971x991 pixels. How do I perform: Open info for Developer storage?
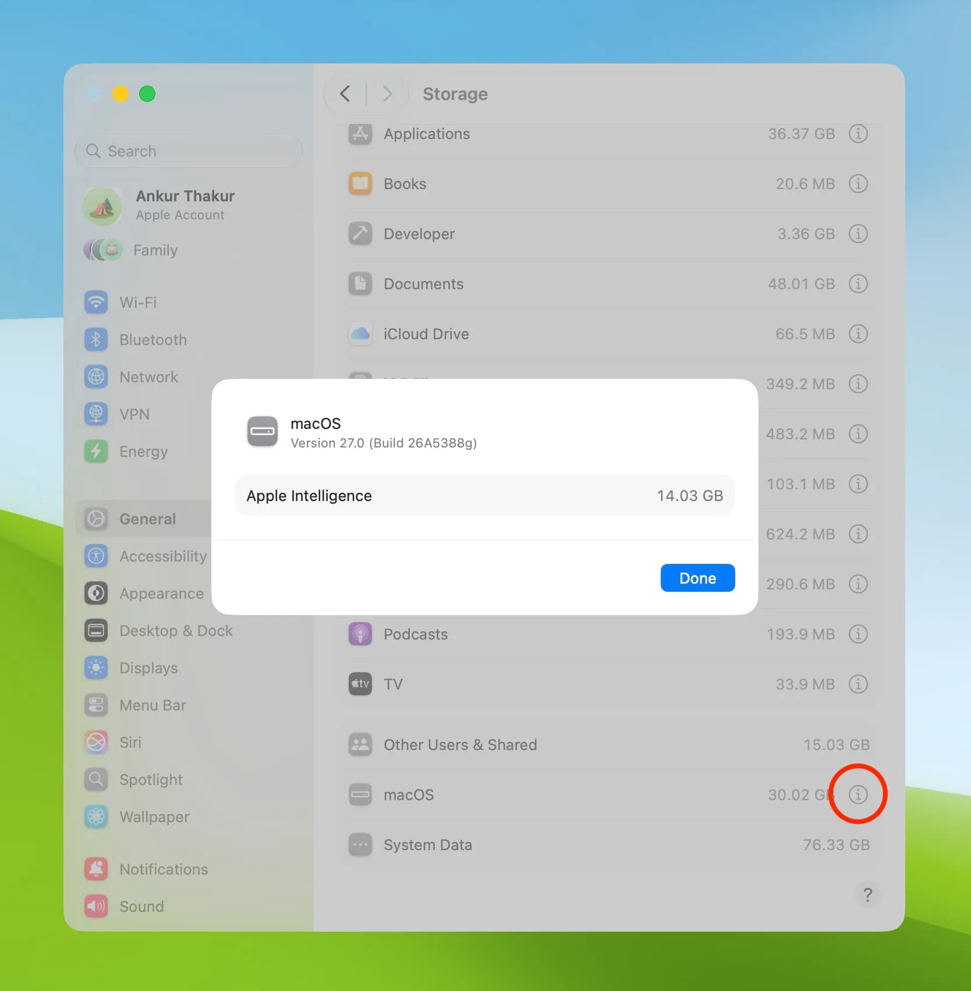(x=858, y=234)
